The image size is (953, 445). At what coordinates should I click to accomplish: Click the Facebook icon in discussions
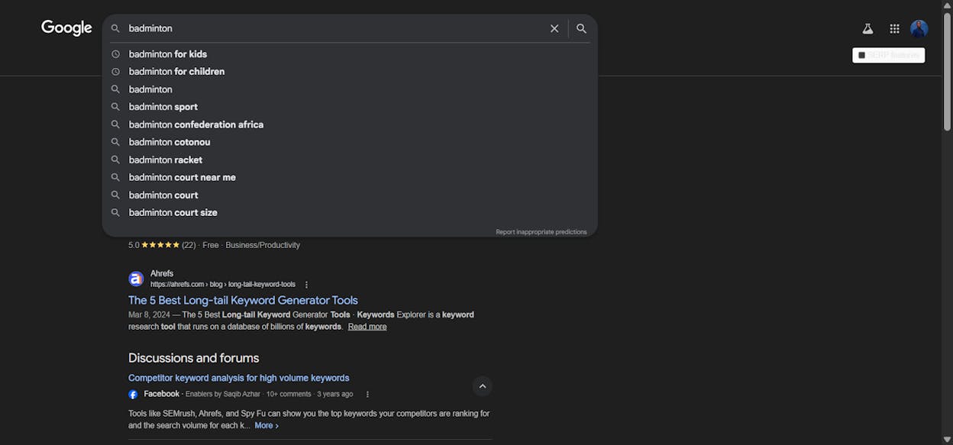pos(133,395)
